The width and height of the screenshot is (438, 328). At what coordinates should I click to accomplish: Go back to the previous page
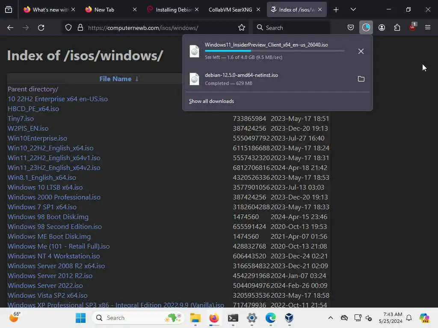click(10, 28)
